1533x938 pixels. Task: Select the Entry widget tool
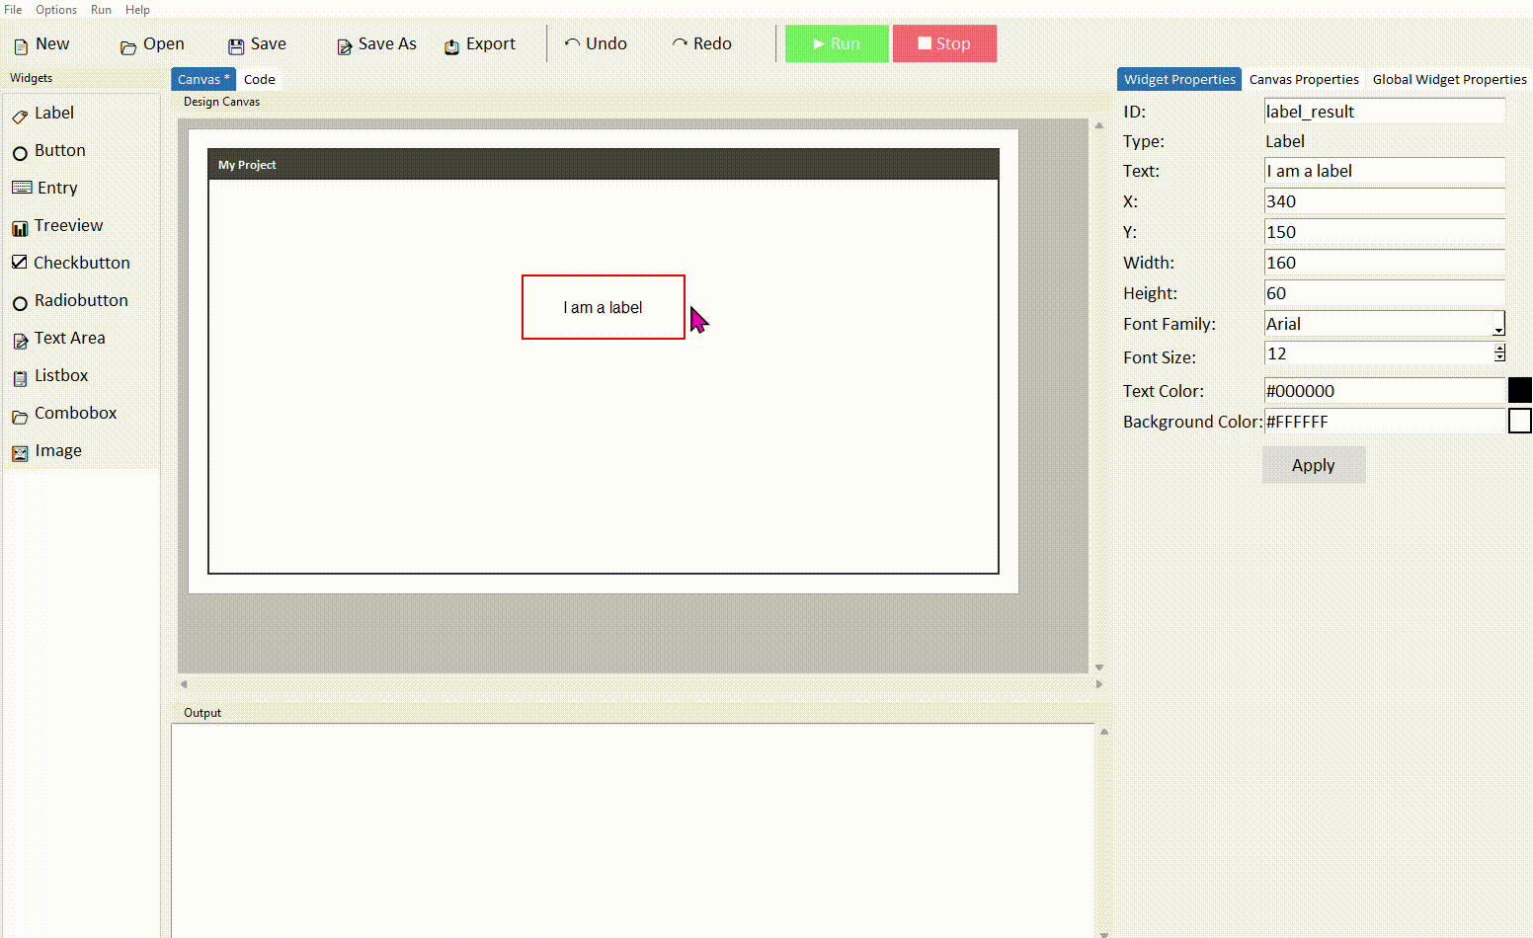(x=56, y=188)
